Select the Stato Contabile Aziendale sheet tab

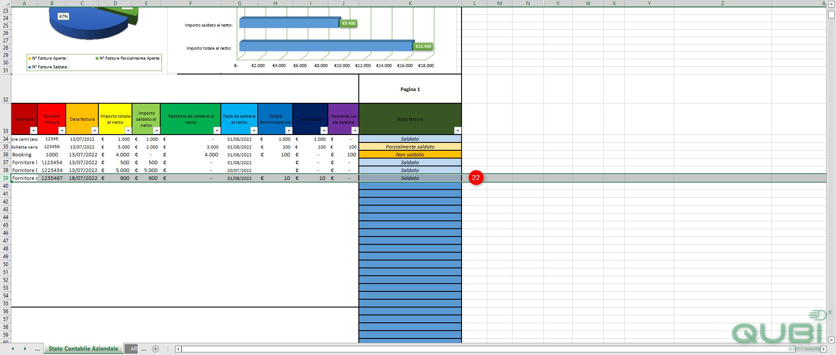(83, 349)
